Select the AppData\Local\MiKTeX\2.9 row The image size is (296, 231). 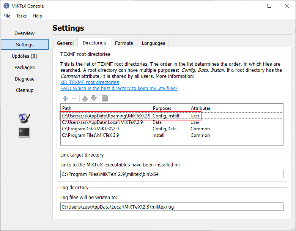pos(172,122)
